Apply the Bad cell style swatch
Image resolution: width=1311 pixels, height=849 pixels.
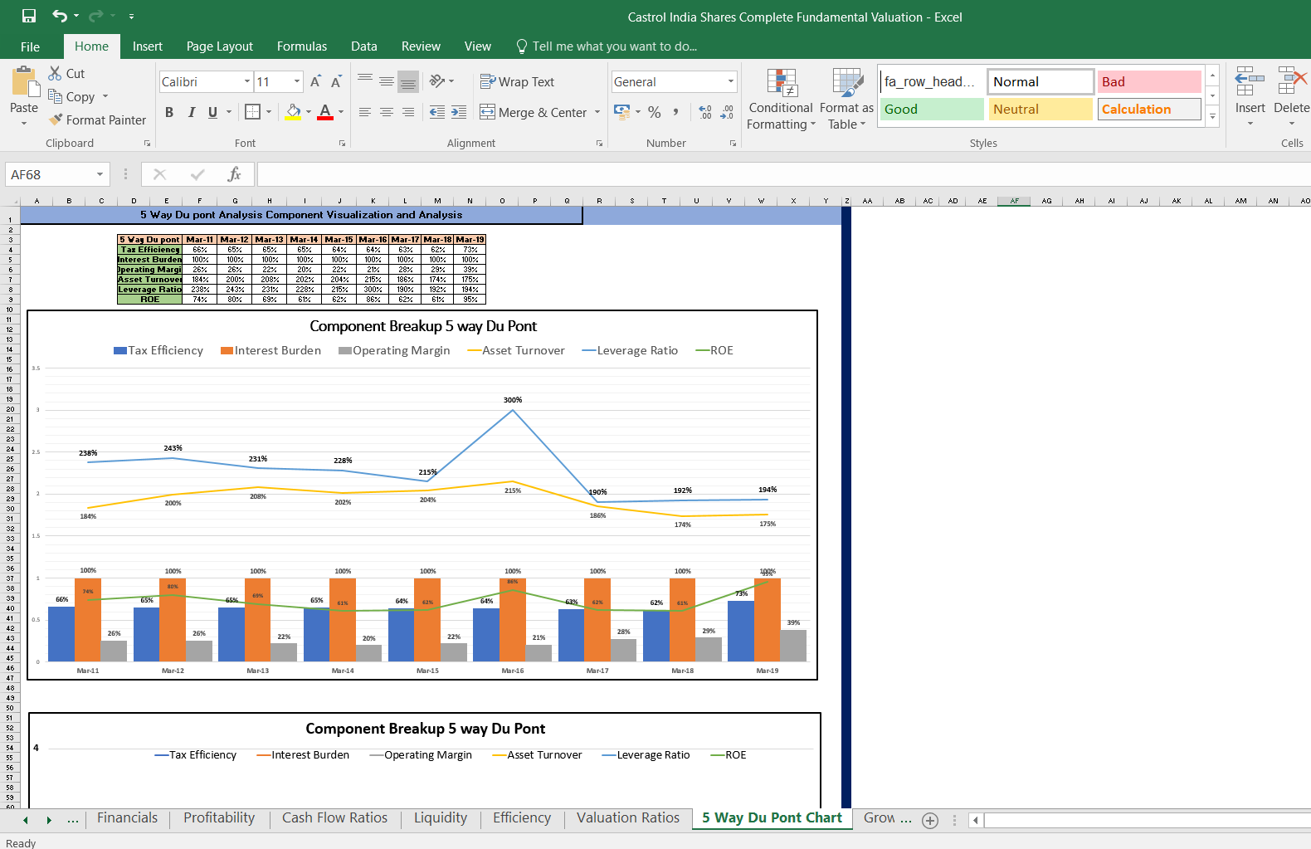(1149, 81)
